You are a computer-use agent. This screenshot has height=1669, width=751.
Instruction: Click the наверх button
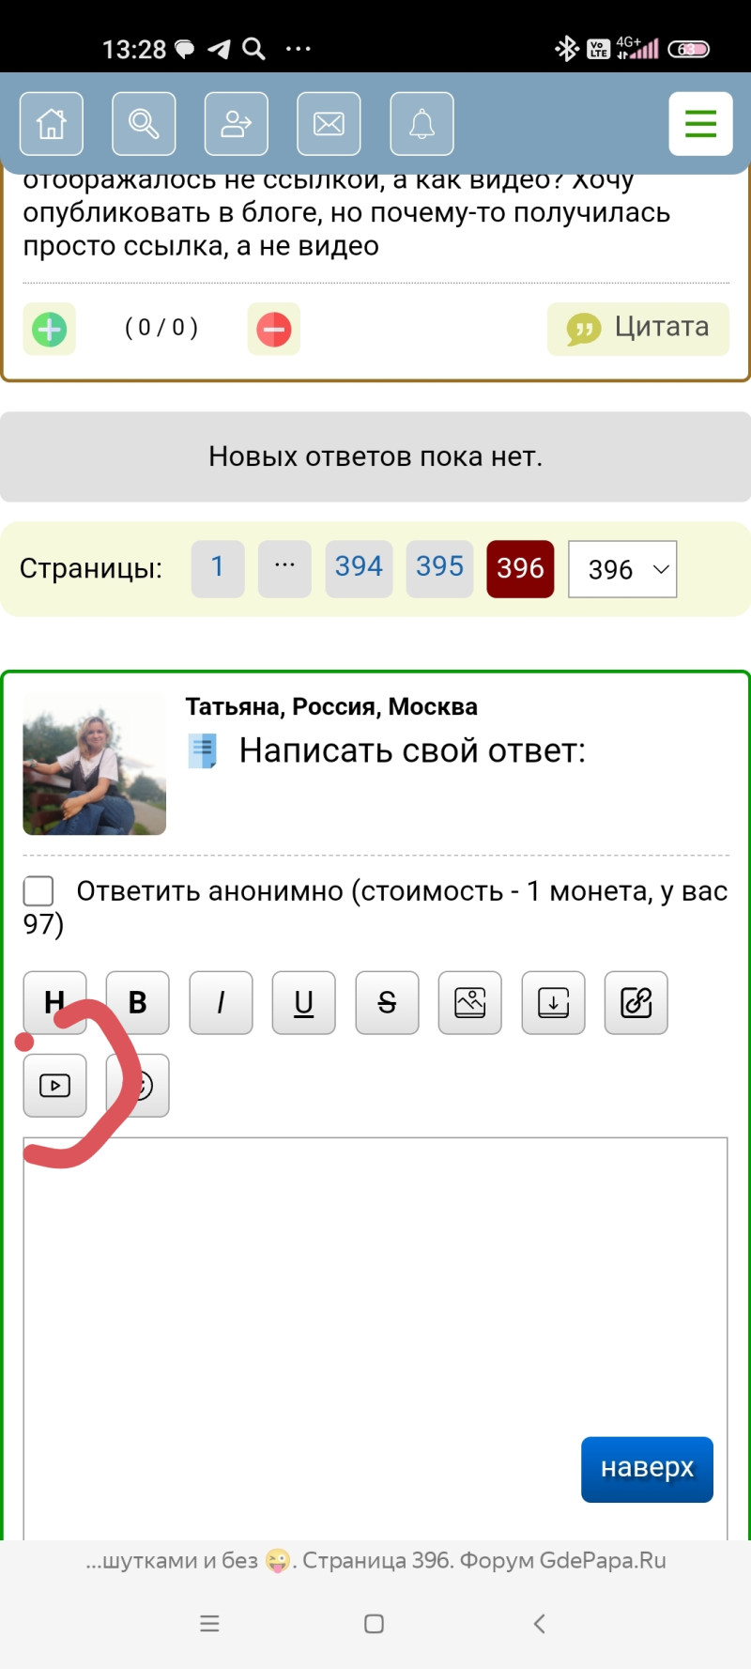click(647, 1469)
